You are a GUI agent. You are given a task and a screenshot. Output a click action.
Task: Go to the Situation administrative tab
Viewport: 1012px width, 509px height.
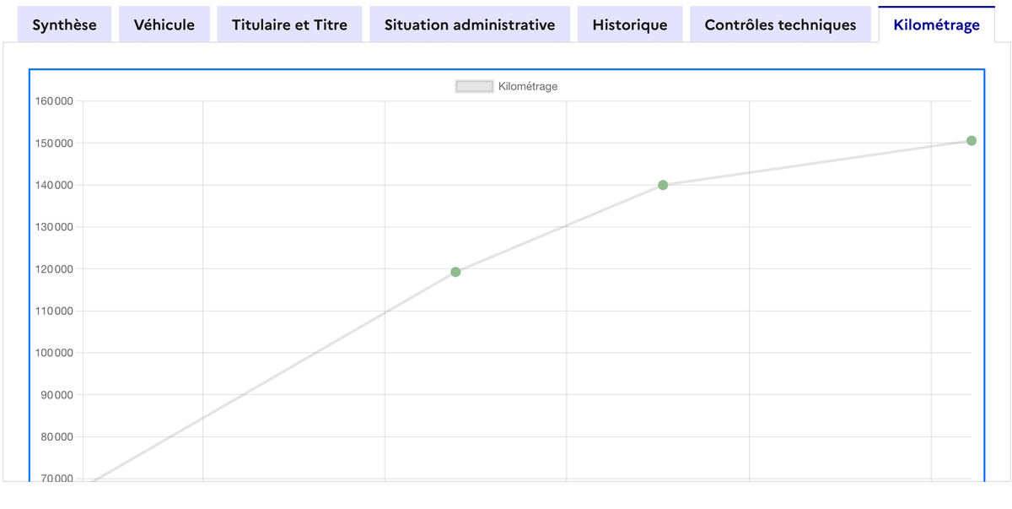coord(470,24)
